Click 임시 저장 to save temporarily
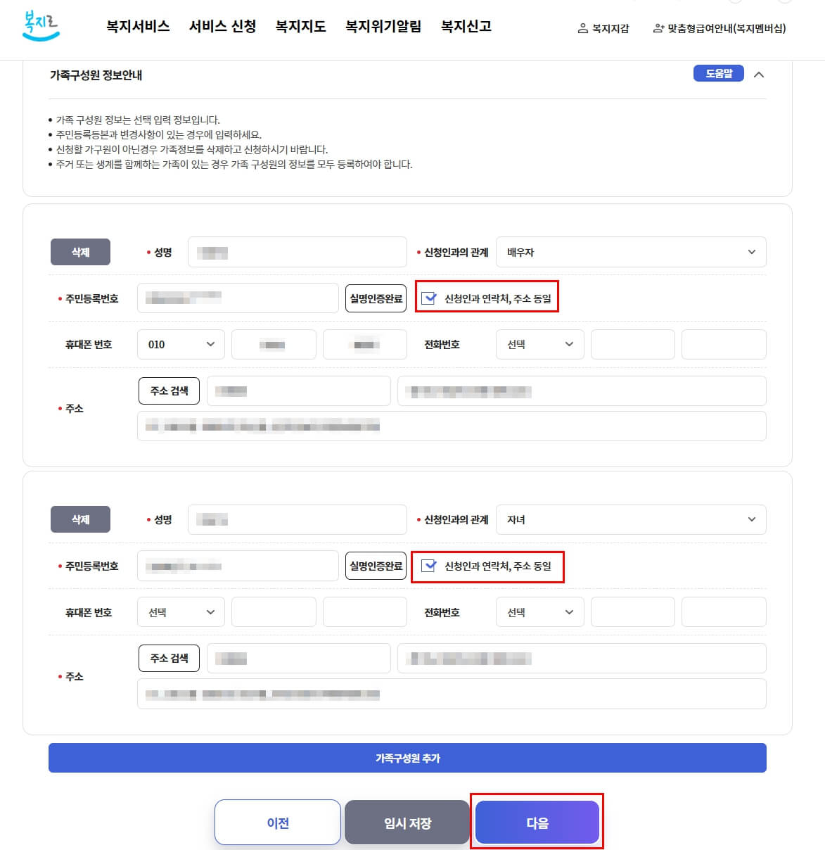Viewport: 825px width, 850px height. click(407, 822)
